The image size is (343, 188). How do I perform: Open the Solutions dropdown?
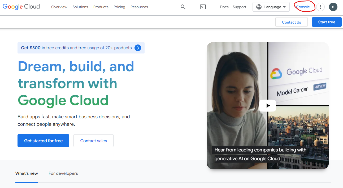coord(80,7)
